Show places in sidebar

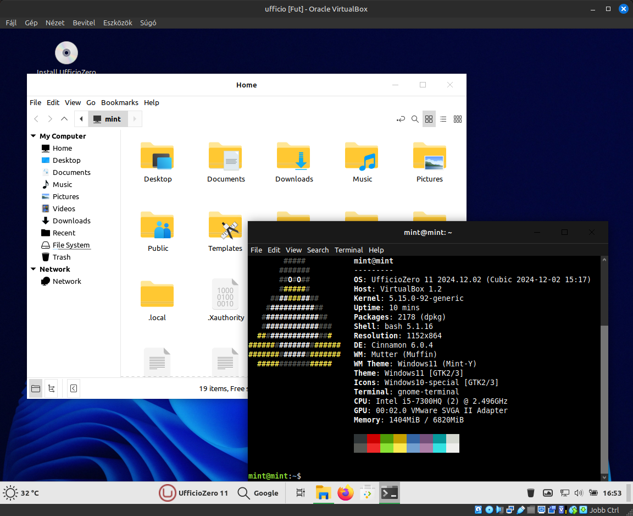click(36, 389)
